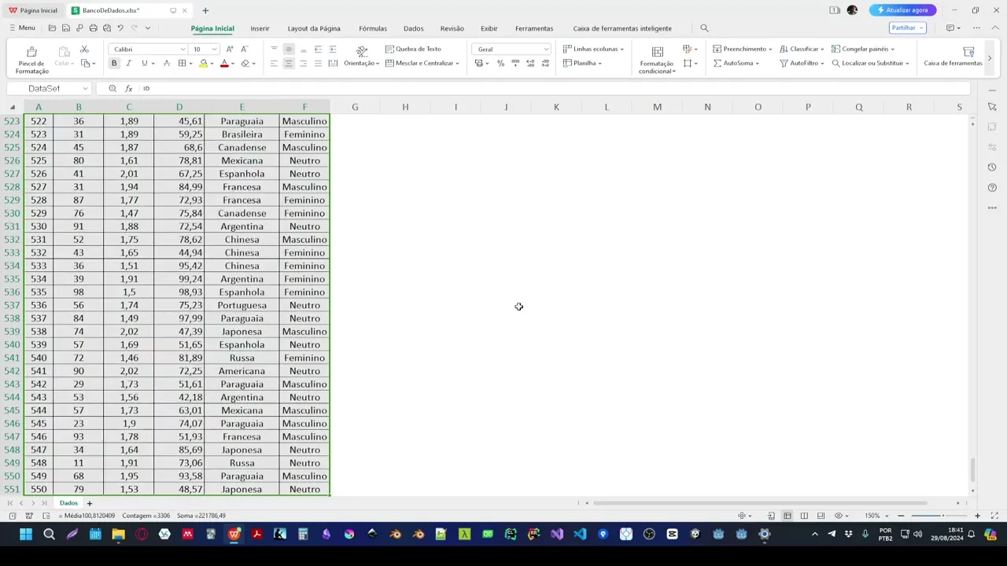Screen dimensions: 1007x566
Task: Select the Dados sheet tab
Action: (68, 503)
